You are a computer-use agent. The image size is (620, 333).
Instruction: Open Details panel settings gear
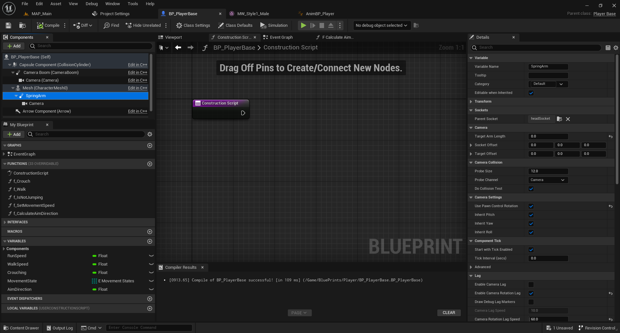(x=616, y=48)
